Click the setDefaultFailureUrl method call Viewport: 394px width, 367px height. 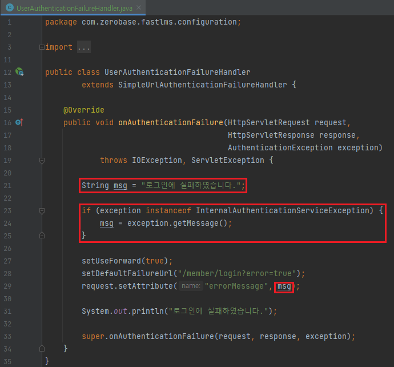click(127, 273)
